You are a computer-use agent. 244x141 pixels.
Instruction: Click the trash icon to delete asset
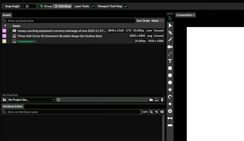(162, 100)
